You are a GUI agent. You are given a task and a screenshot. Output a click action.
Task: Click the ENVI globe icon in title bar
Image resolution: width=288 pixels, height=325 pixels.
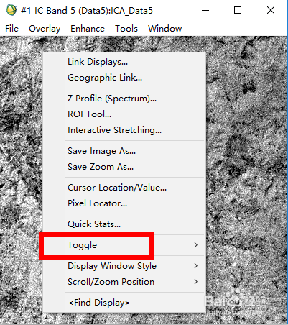(11, 10)
